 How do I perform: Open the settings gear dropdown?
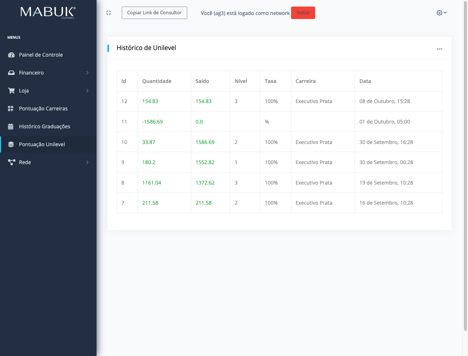pos(441,13)
